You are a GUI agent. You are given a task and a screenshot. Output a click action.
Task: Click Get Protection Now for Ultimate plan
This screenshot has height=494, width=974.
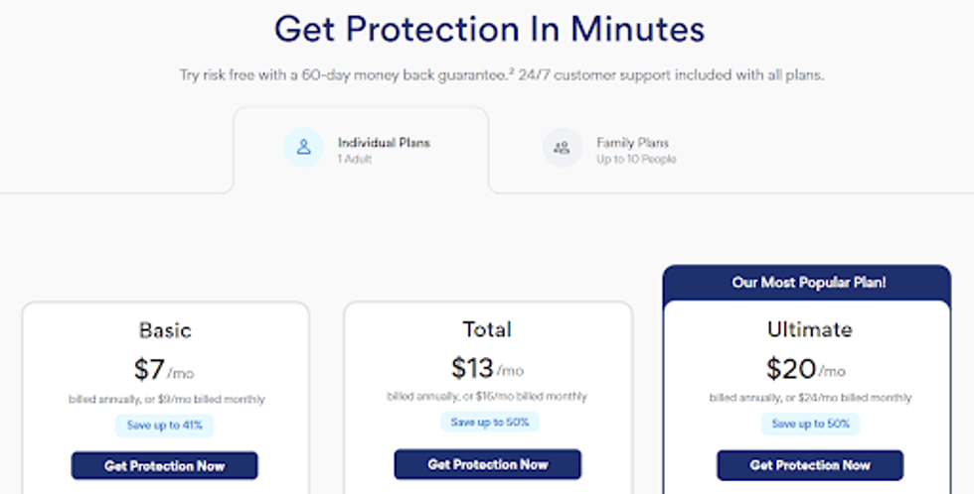pyautogui.click(x=810, y=465)
